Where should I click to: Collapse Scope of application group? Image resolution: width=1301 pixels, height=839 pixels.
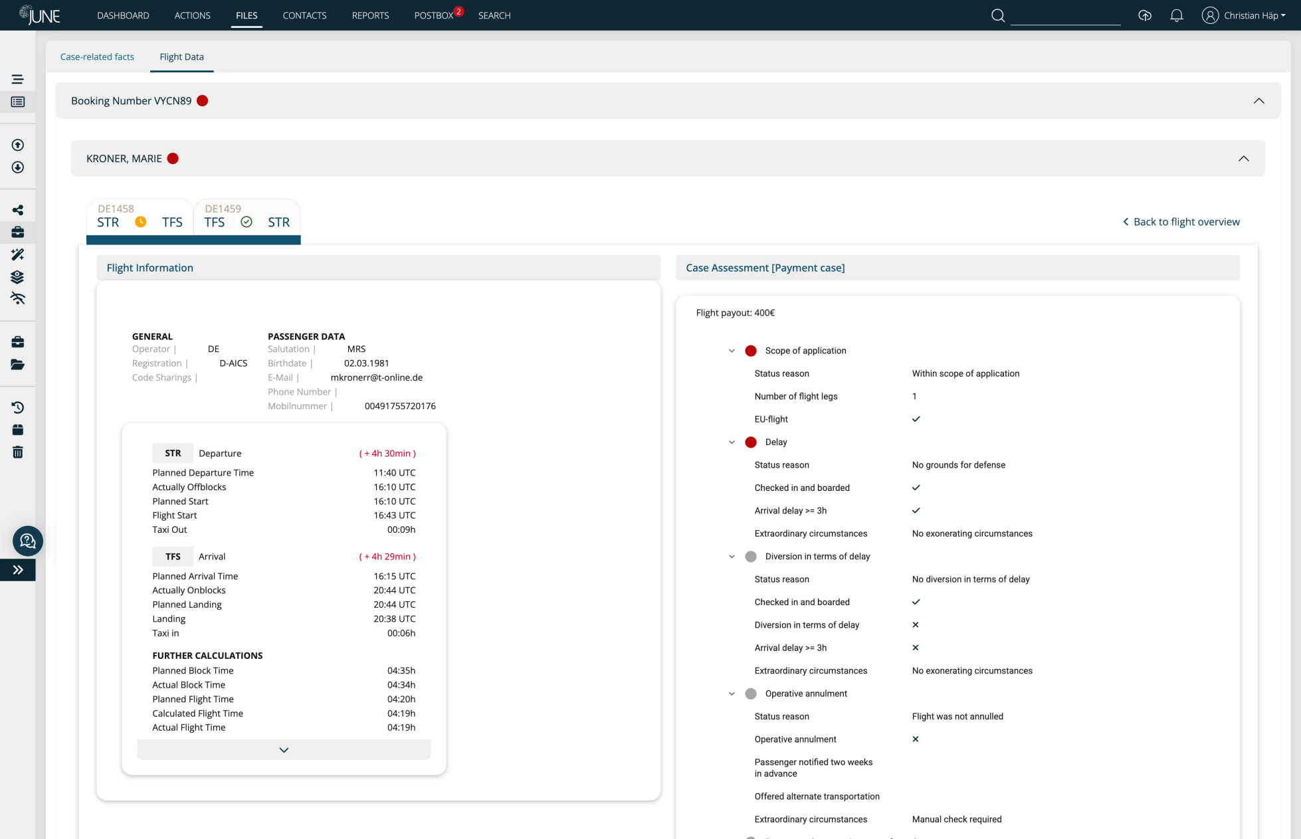click(732, 351)
